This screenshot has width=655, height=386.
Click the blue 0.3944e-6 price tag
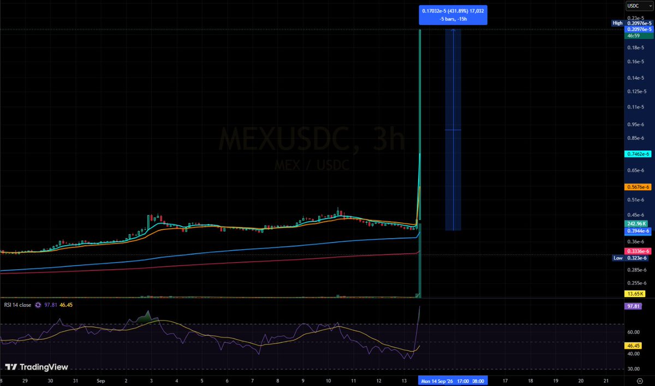[639, 231]
